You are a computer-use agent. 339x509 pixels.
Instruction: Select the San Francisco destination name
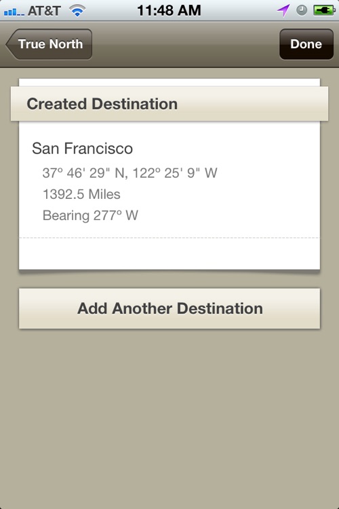pyautogui.click(x=83, y=149)
